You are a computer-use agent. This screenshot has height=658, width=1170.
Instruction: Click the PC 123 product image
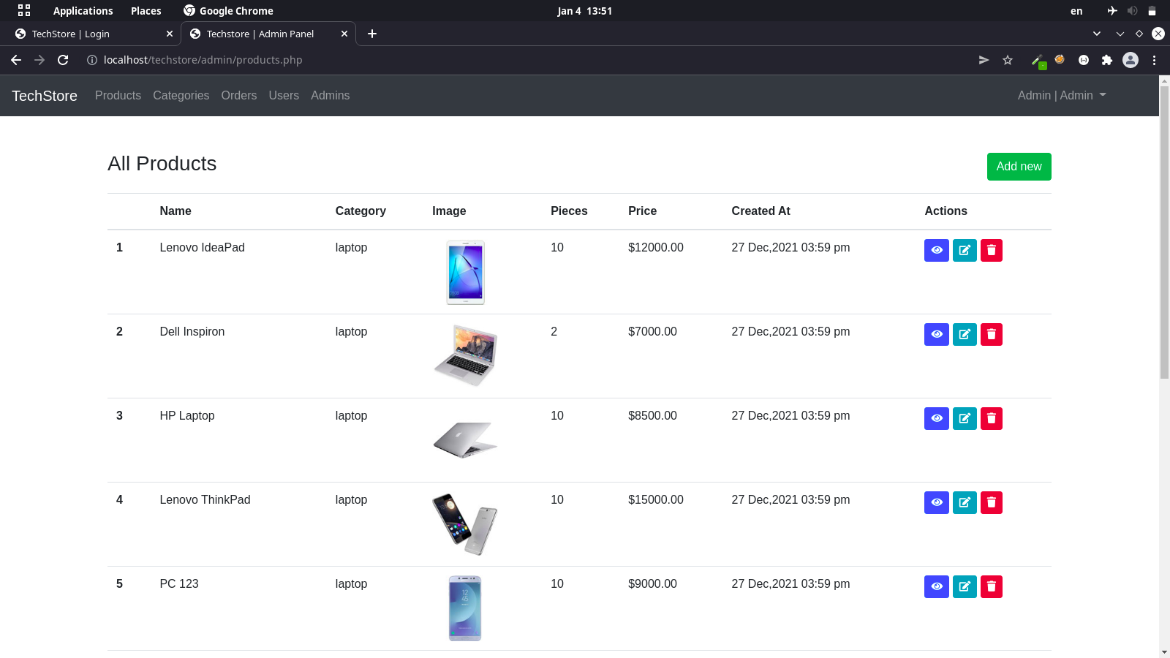pos(465,608)
